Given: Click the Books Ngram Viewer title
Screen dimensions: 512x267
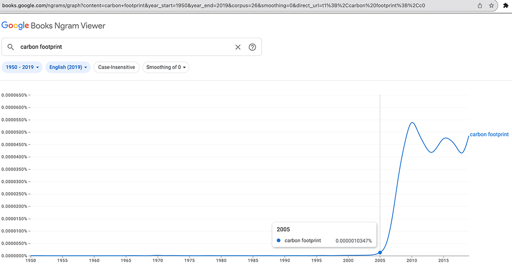Looking at the screenshot, I should [68, 26].
